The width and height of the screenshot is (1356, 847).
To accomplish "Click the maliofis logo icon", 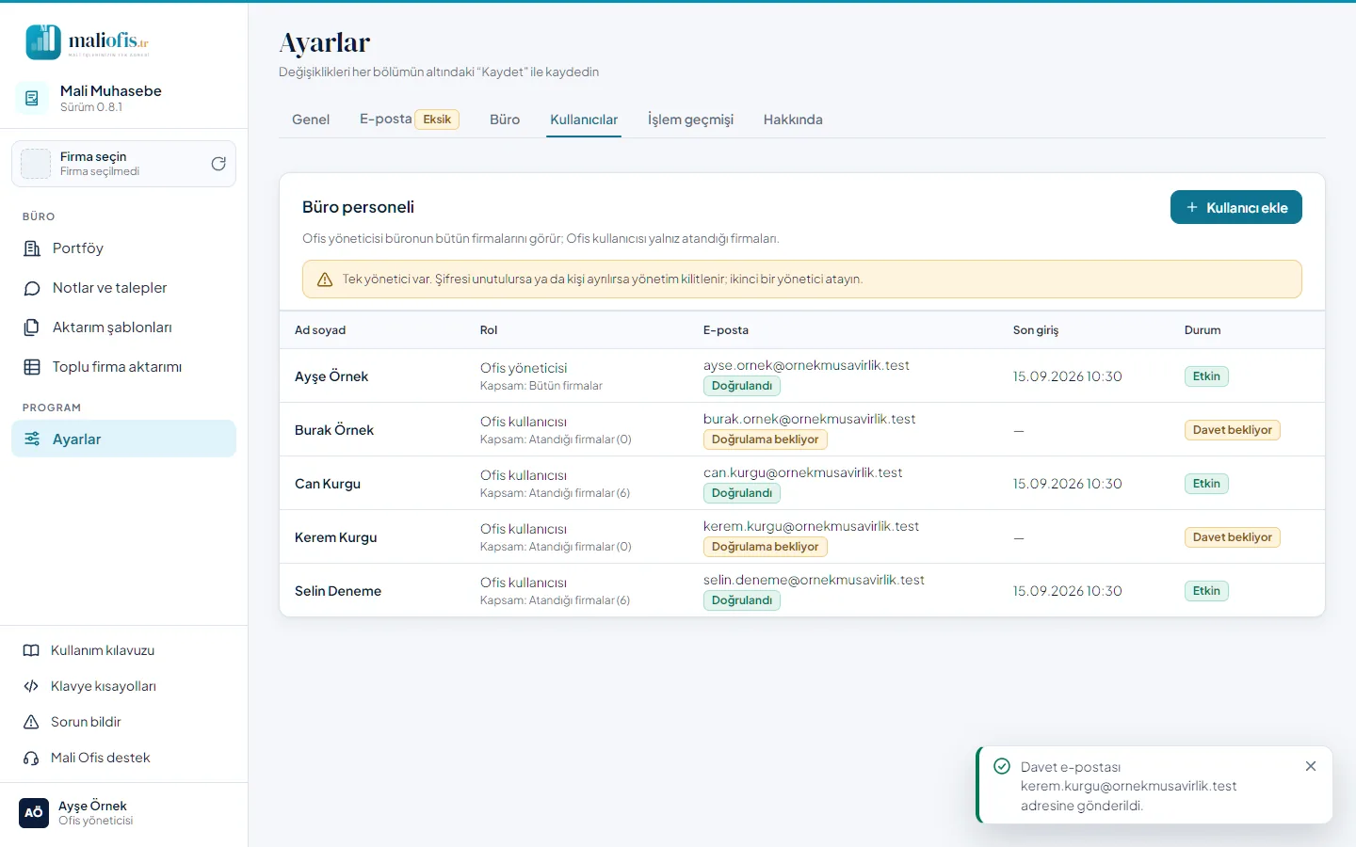I will coord(43,41).
